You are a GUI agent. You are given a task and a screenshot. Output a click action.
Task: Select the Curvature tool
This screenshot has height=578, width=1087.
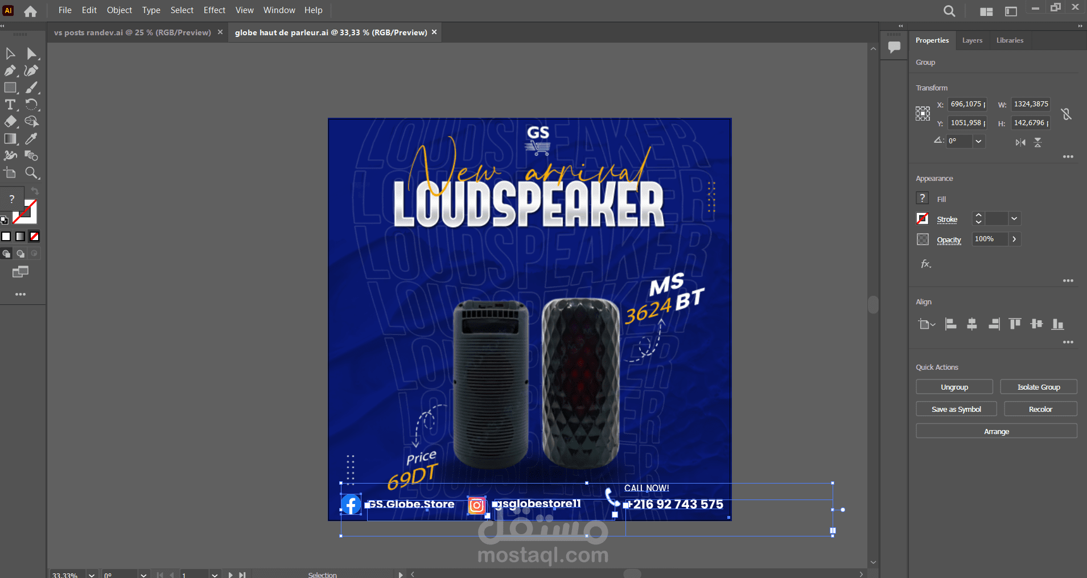point(31,71)
